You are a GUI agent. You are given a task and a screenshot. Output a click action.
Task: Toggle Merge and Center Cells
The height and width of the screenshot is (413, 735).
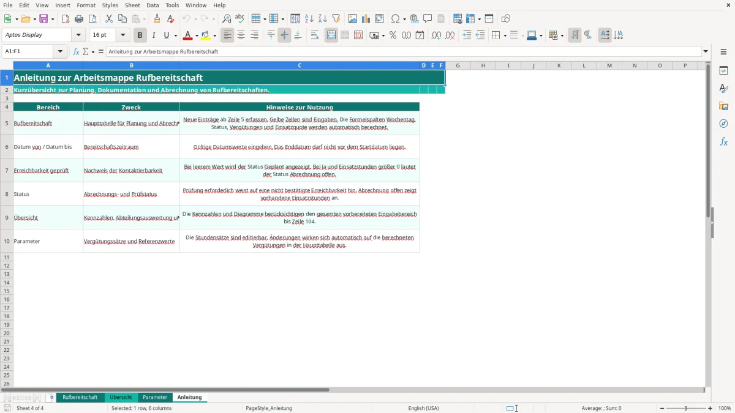click(x=331, y=35)
